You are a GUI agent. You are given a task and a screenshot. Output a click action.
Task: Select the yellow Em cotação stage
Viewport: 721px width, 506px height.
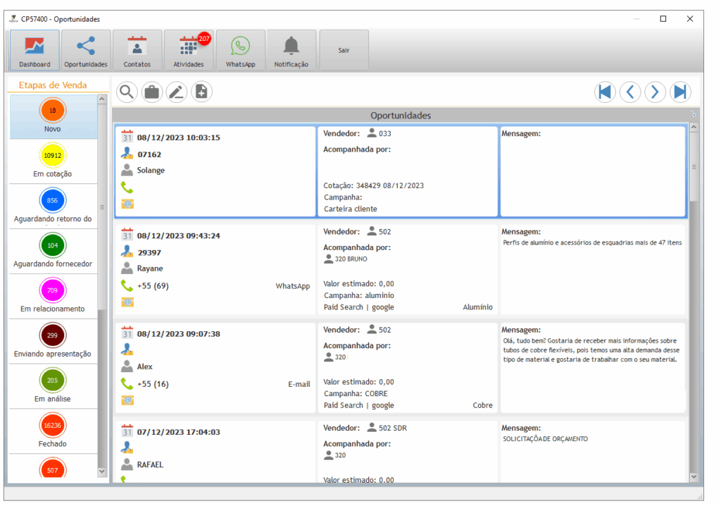click(53, 156)
